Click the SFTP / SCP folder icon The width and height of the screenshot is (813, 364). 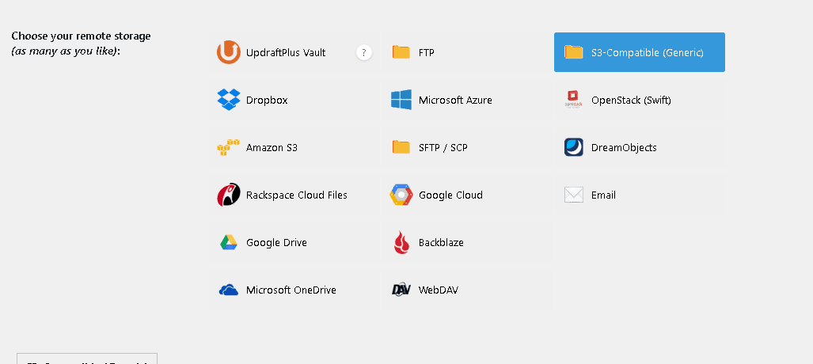(x=401, y=147)
